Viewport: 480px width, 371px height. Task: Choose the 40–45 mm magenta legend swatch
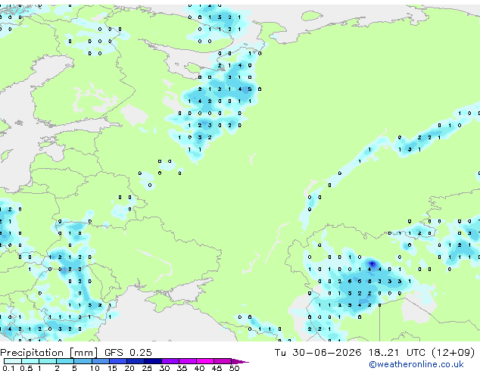click(205, 361)
